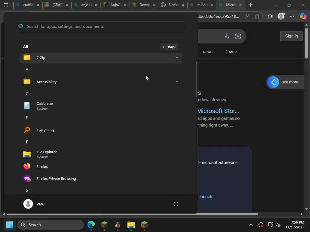Viewport: 310px width, 232px height.
Task: Click the letter C section header
Action: pos(27,94)
